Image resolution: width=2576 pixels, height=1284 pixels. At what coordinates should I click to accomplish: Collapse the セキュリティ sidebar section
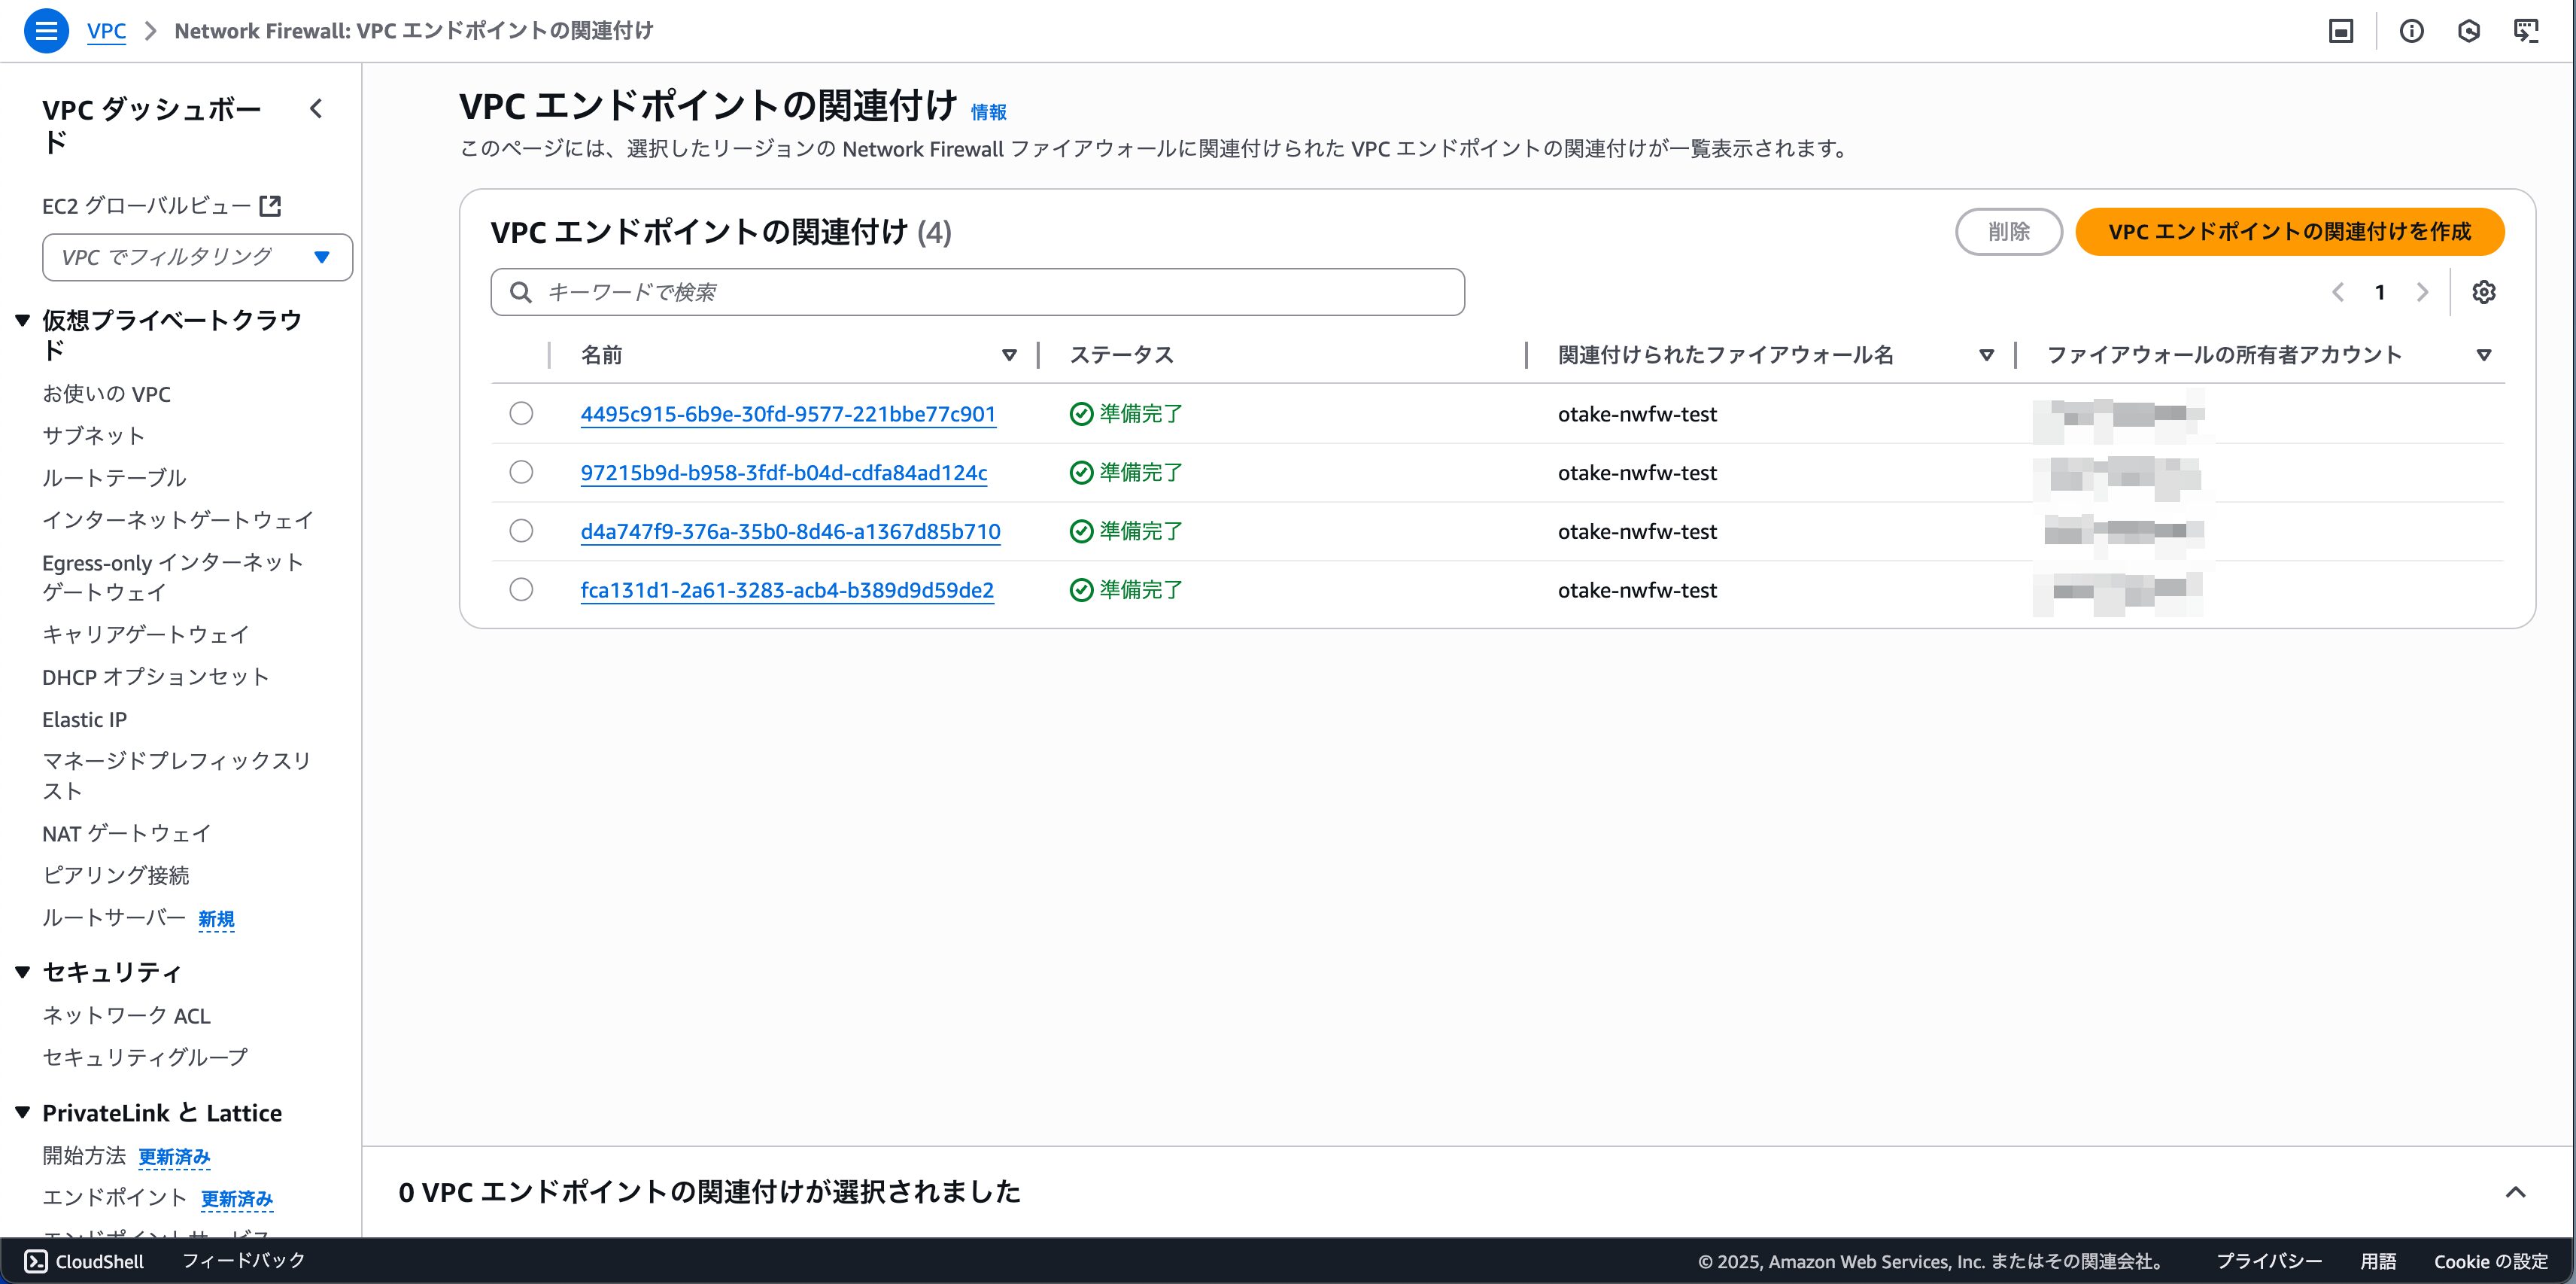click(23, 972)
